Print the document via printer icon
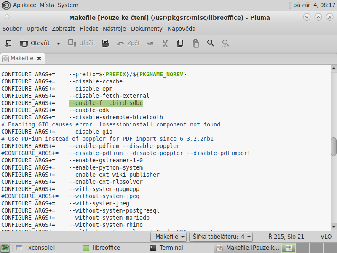The width and height of the screenshot is (337, 253). 105,43
